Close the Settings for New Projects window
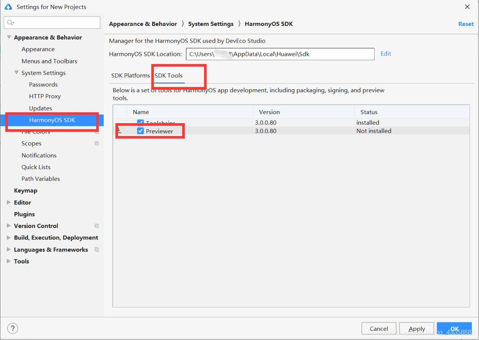The image size is (479, 340). [x=467, y=7]
